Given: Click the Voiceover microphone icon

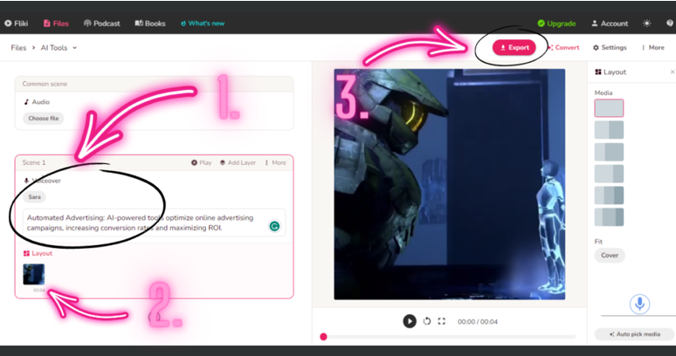Looking at the screenshot, I should (26, 181).
